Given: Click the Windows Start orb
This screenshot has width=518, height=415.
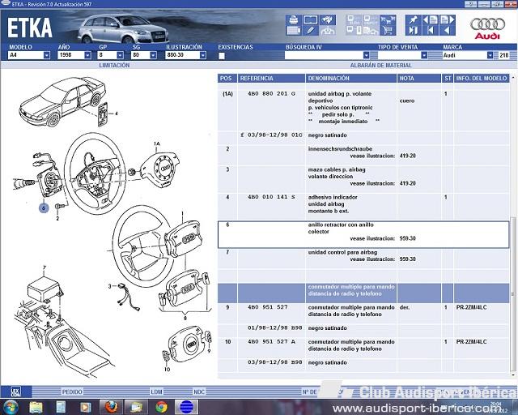Looking at the screenshot, I should pyautogui.click(x=11, y=407).
